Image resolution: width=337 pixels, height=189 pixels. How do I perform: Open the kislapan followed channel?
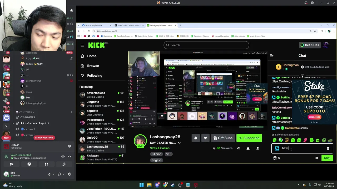pos(102,157)
